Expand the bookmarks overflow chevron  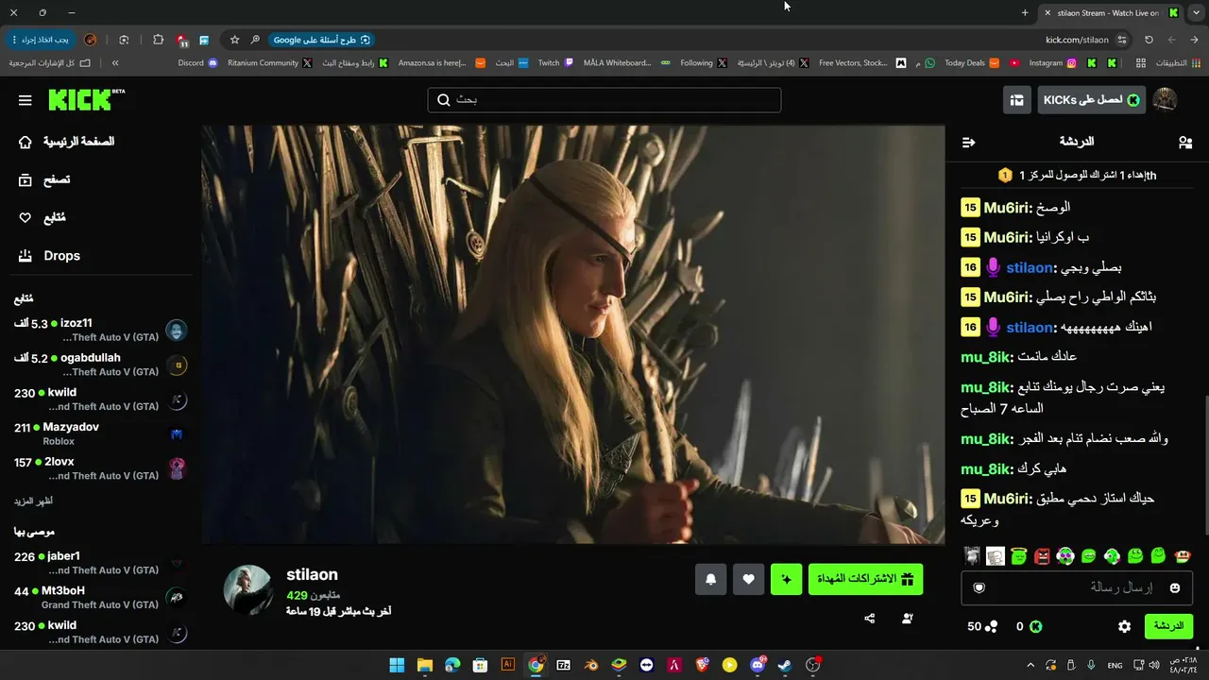click(115, 63)
